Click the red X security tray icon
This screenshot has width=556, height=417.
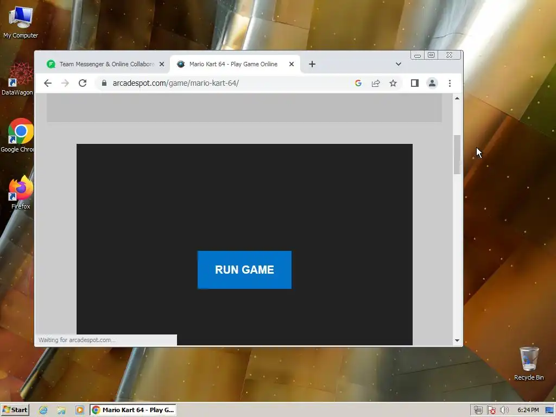tap(491, 410)
